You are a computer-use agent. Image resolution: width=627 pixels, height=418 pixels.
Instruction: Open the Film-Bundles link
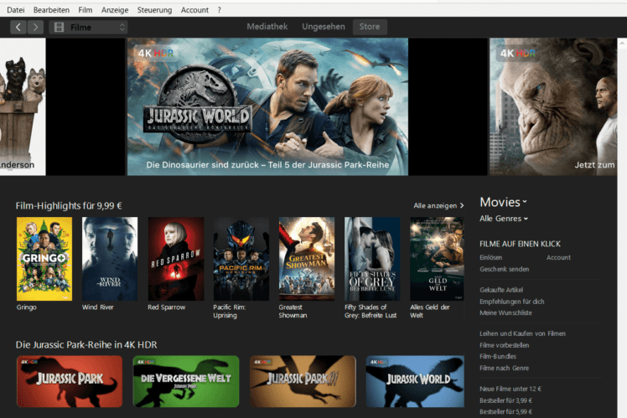tap(498, 357)
